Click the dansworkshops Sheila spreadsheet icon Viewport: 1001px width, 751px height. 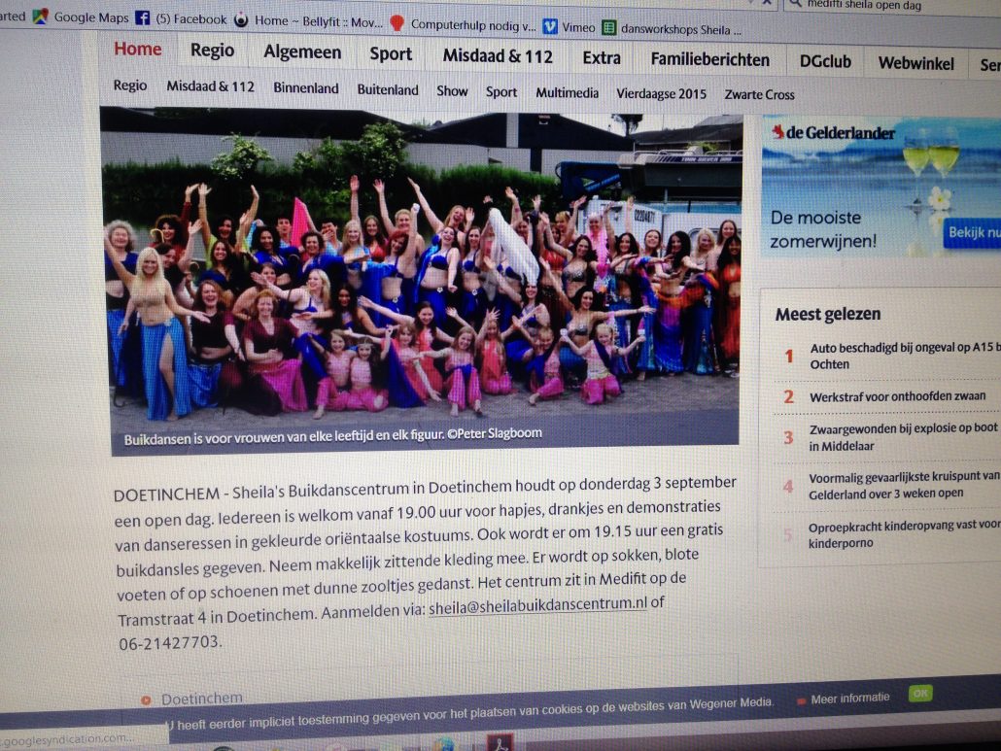point(609,27)
